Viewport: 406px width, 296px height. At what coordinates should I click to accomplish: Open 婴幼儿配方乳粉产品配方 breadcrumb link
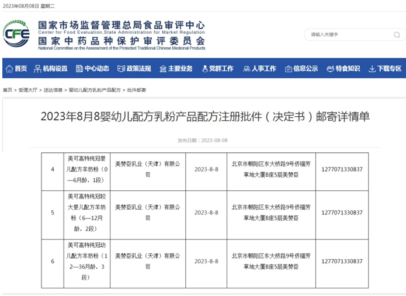click(95, 90)
